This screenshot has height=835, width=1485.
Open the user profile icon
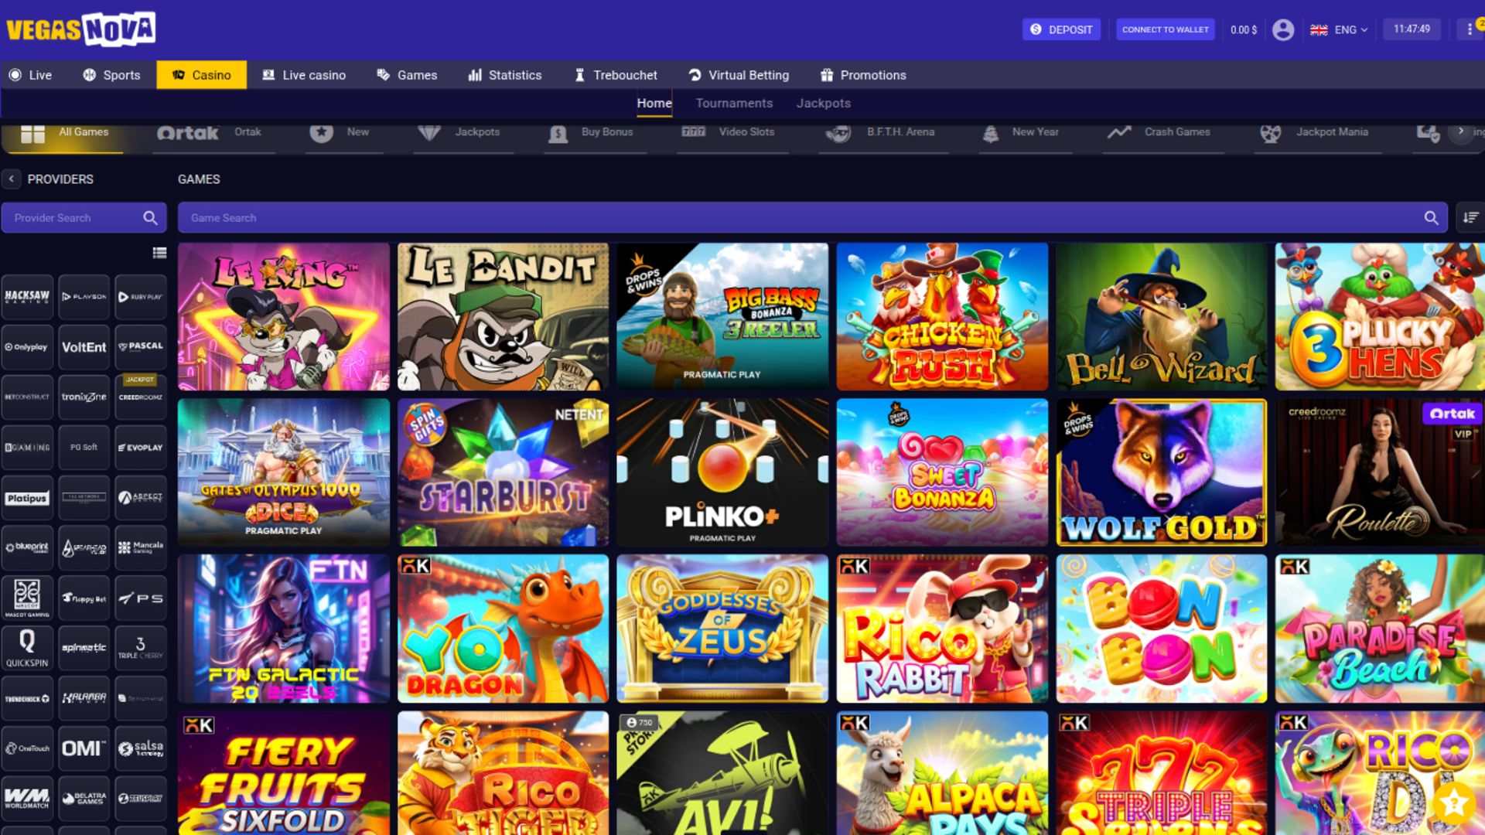click(x=1284, y=29)
